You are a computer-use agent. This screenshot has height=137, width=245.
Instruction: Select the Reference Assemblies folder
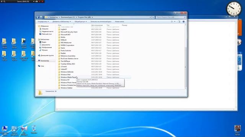(68, 56)
